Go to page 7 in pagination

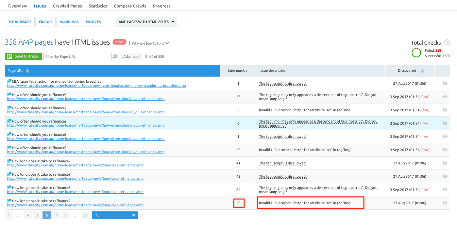pos(56,215)
